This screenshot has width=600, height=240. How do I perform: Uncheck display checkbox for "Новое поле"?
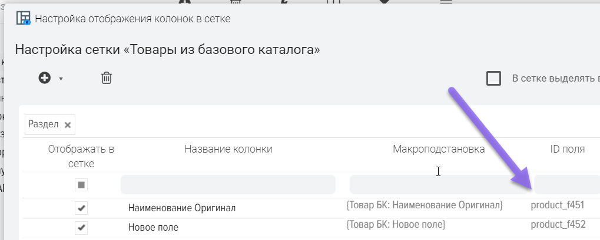pos(81,227)
